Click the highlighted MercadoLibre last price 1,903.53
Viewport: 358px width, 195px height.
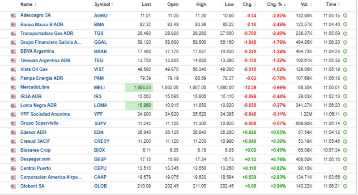(140, 88)
